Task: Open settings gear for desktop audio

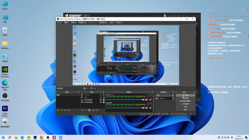Action: (x=150, y=108)
